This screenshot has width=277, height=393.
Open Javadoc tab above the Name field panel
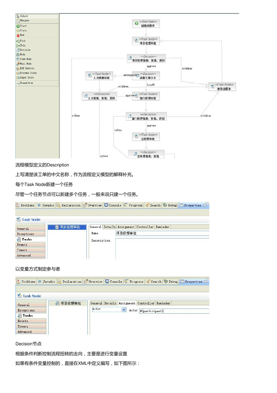point(46,205)
